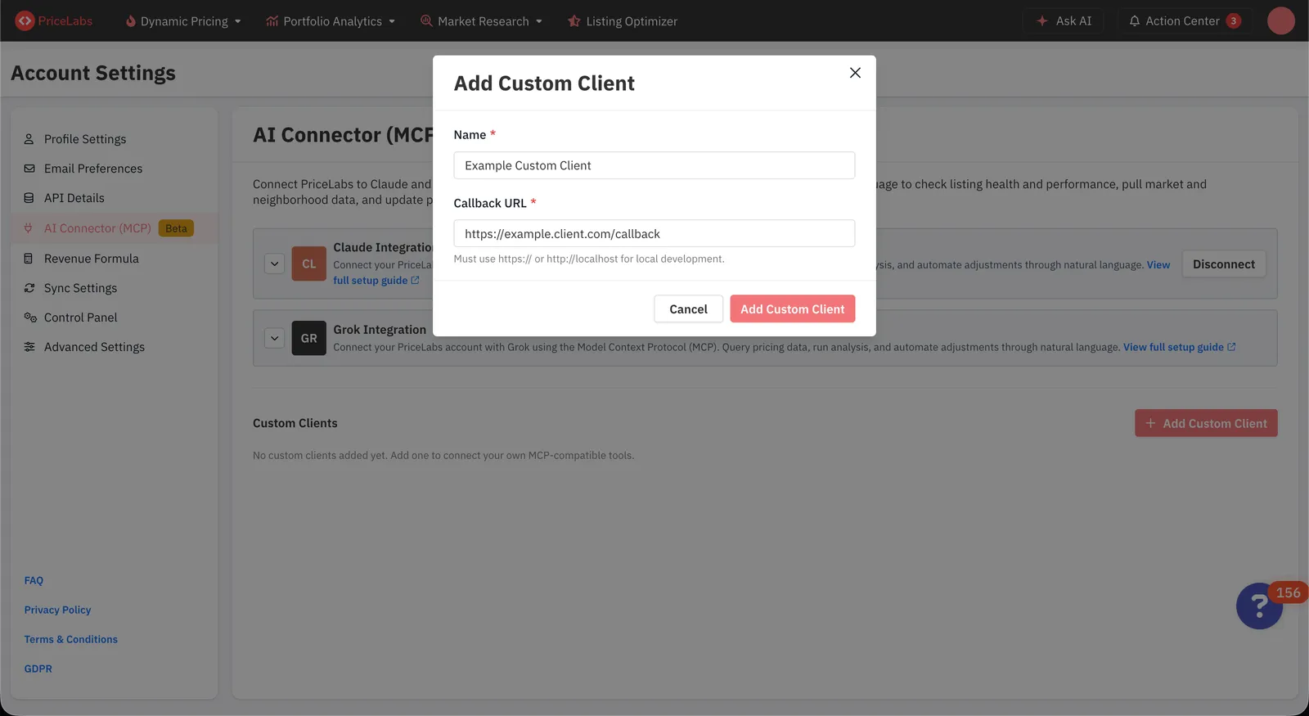
Task: Click the Sync Settings refresh icon
Action: pos(29,288)
